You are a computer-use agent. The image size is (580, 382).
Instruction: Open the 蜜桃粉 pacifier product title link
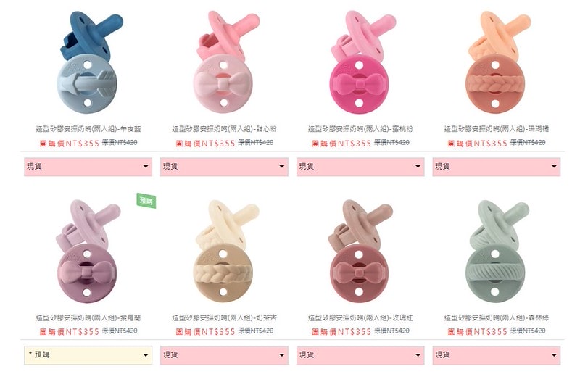click(360, 129)
